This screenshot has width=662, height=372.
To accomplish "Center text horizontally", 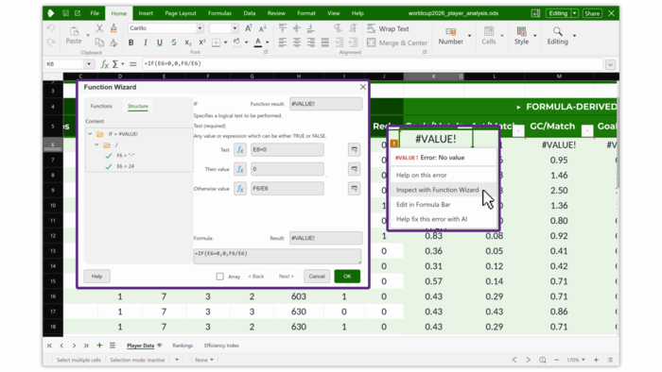I will tap(297, 42).
